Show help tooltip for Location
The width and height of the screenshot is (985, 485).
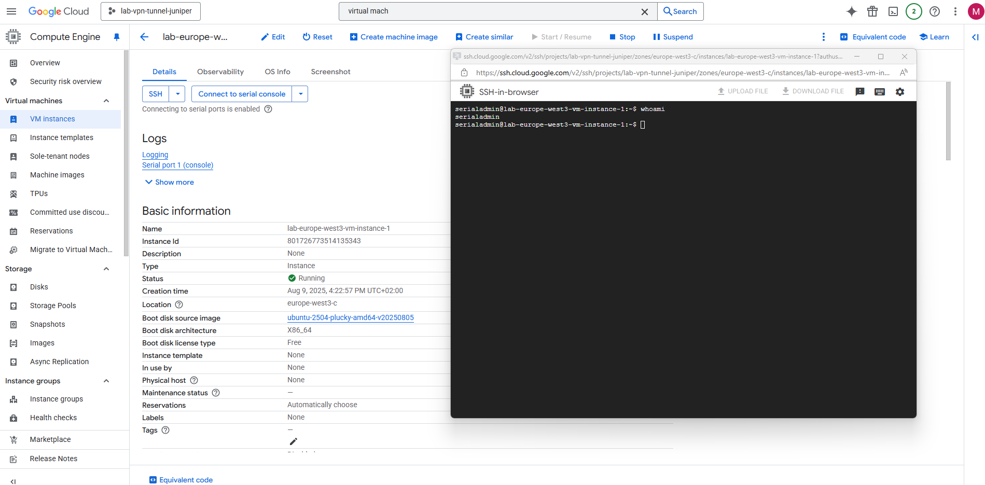[179, 304]
